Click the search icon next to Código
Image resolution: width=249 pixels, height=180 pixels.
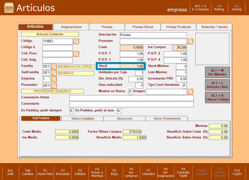pos(76,41)
